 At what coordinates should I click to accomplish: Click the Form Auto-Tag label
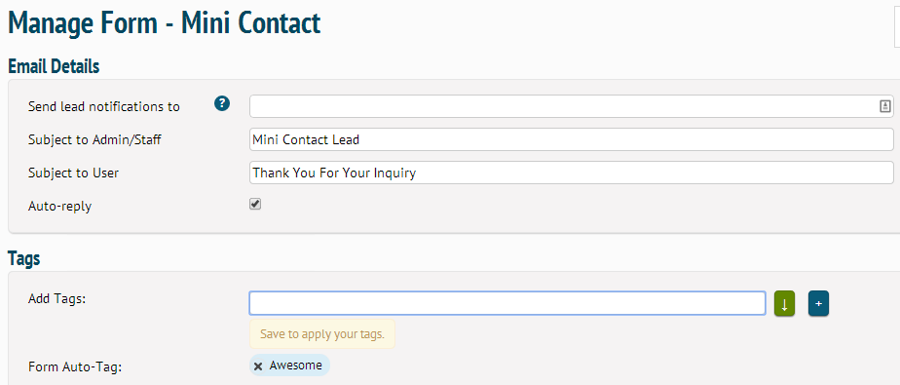[x=75, y=366]
